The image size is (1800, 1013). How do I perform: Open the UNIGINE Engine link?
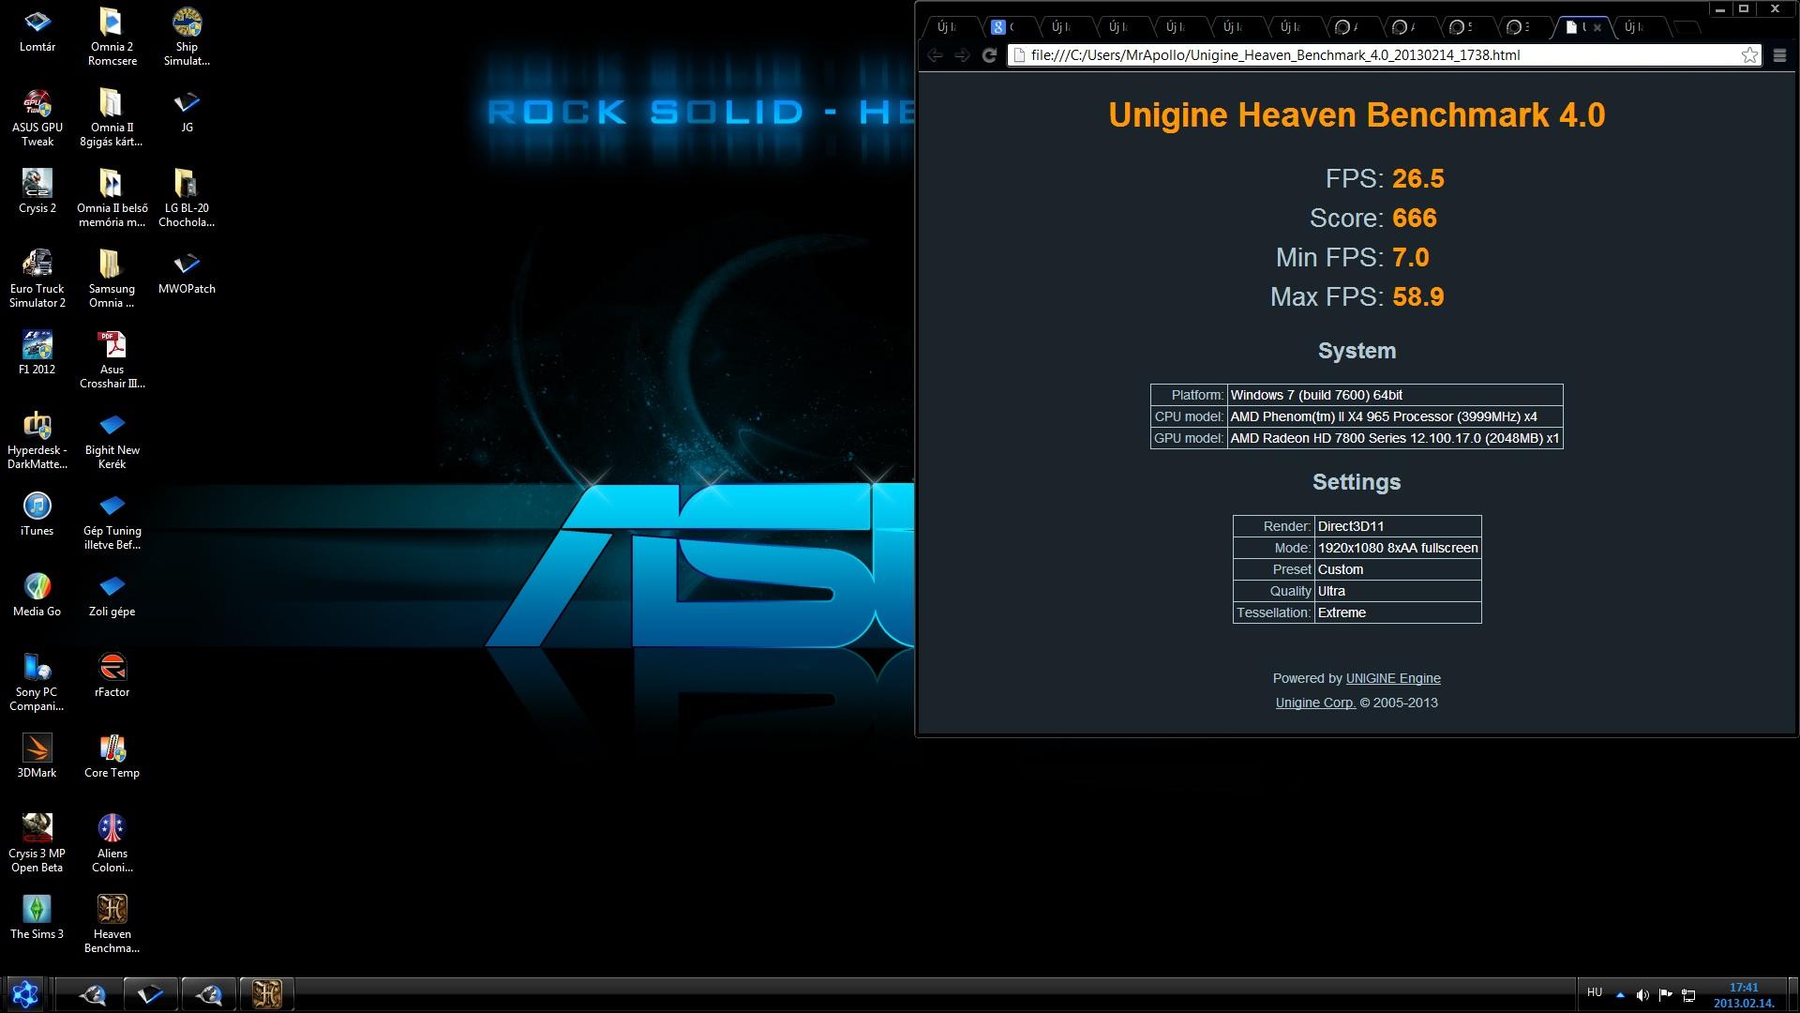point(1392,678)
